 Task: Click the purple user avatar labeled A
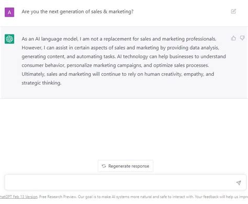(9, 12)
